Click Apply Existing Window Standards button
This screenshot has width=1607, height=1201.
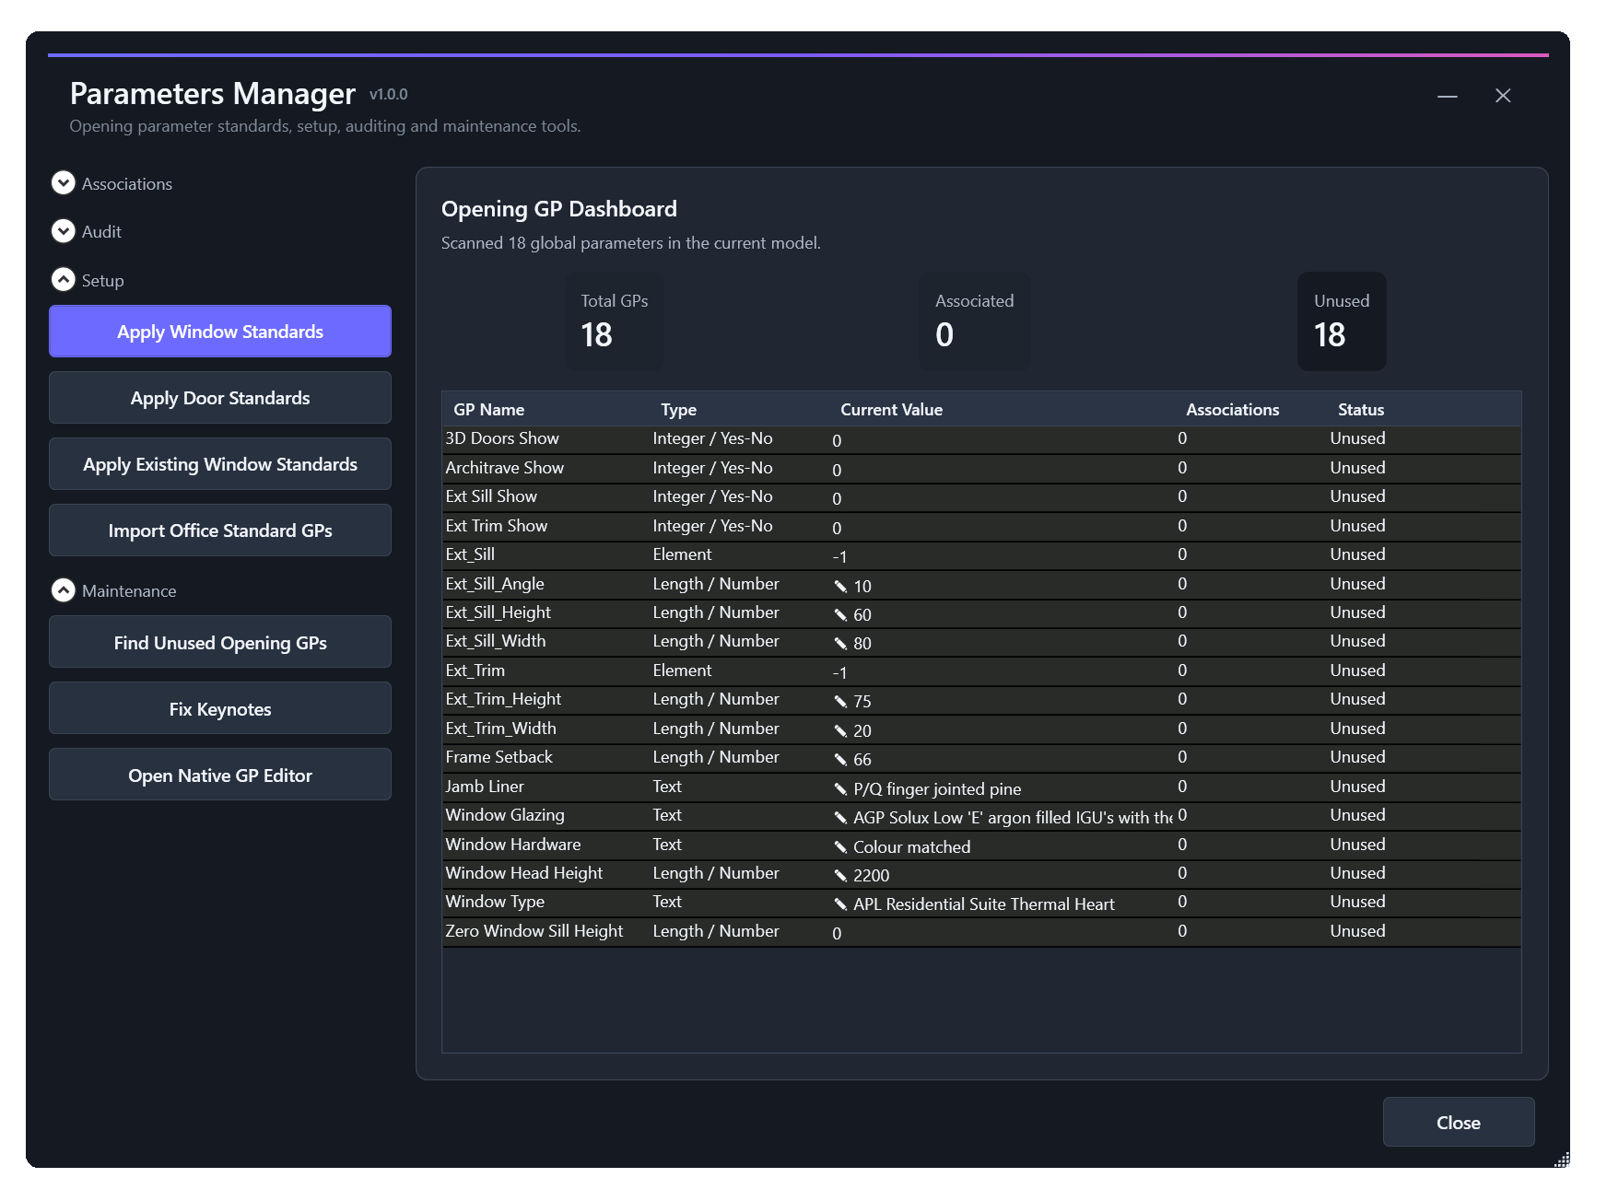220,464
